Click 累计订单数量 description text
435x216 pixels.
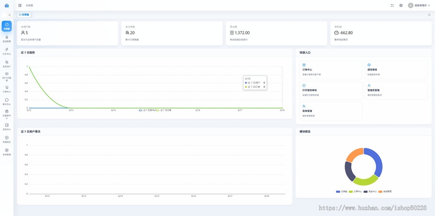132,40
